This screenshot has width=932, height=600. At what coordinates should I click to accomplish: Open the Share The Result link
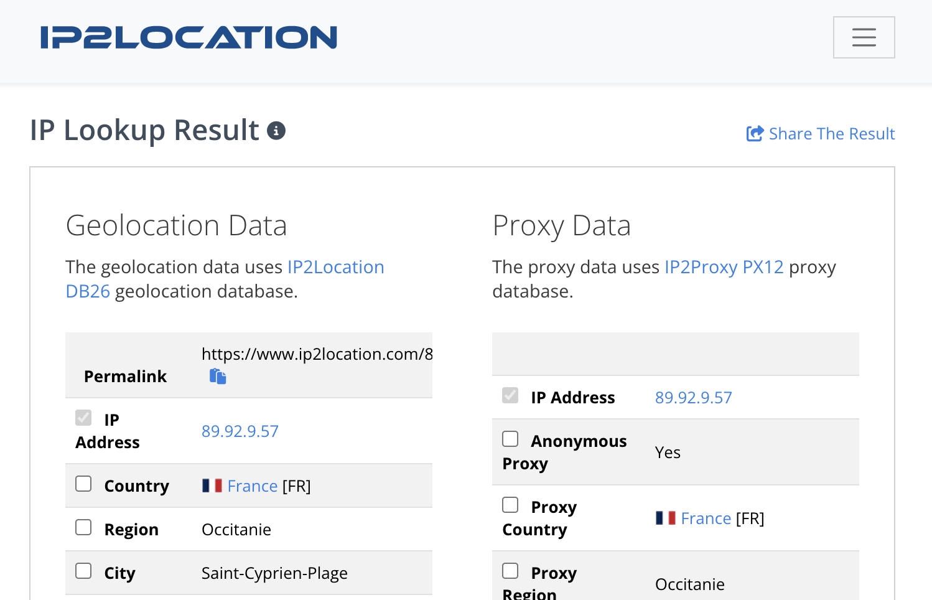tap(831, 134)
